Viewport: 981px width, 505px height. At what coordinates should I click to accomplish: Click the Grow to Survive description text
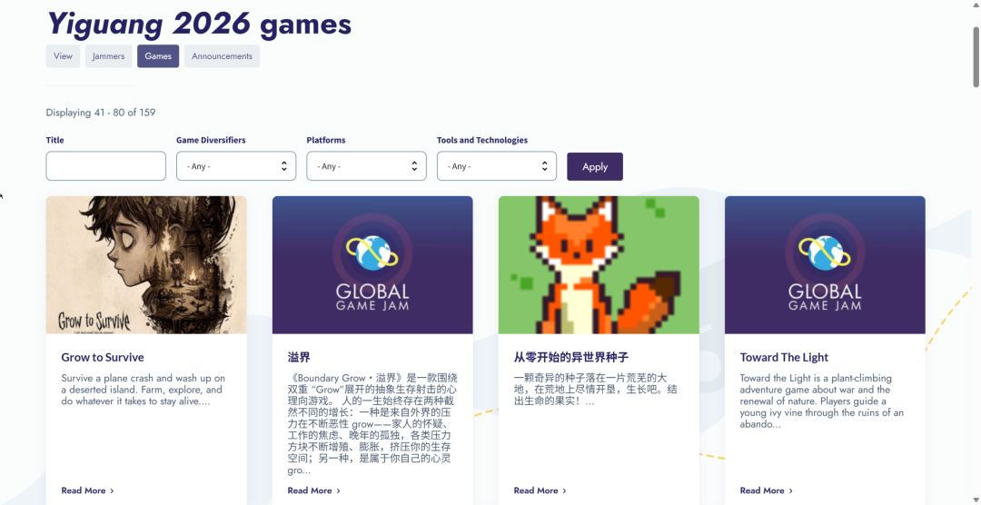point(144,390)
